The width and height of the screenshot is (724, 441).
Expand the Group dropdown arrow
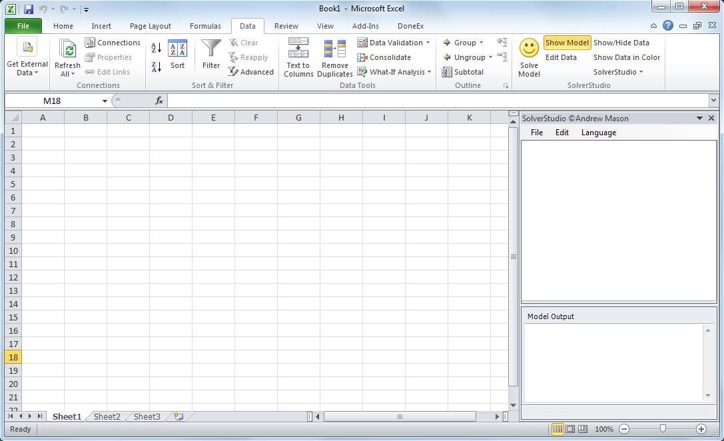point(481,43)
